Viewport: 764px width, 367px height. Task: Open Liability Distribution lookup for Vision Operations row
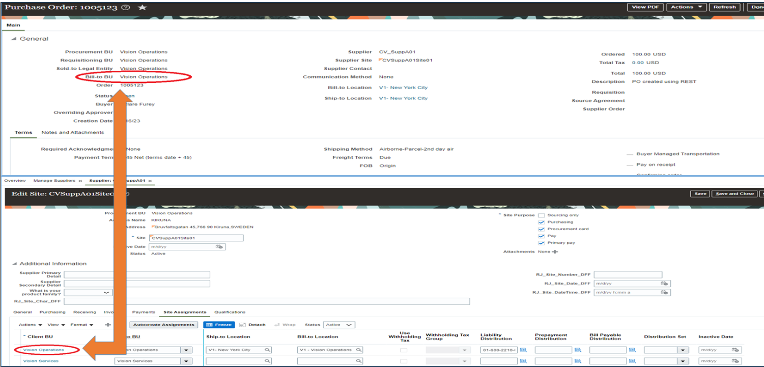click(x=523, y=350)
